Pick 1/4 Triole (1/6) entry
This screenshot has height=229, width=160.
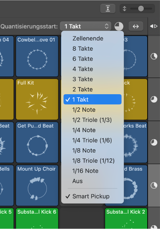click(x=92, y=140)
